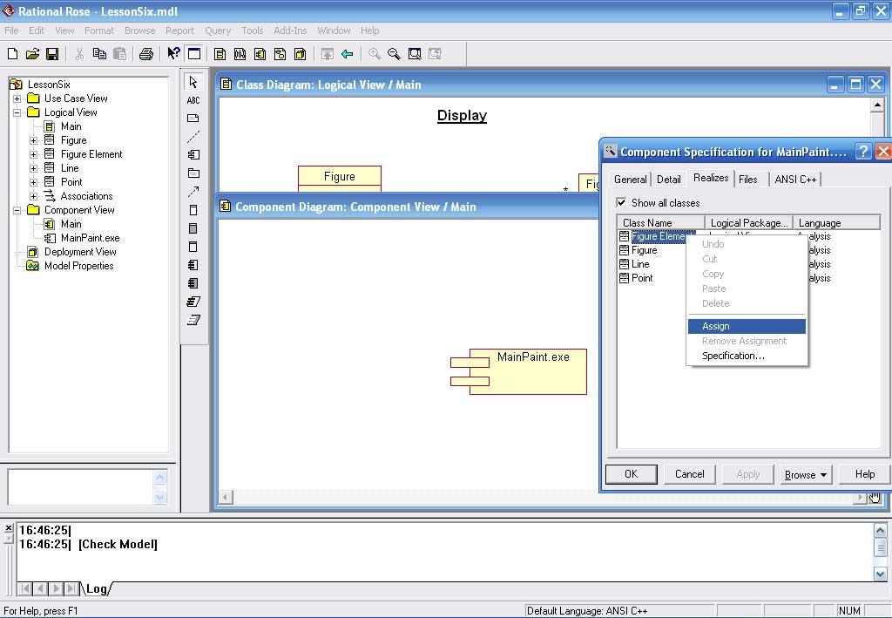
Task: Click the Language column header
Action: tap(837, 223)
